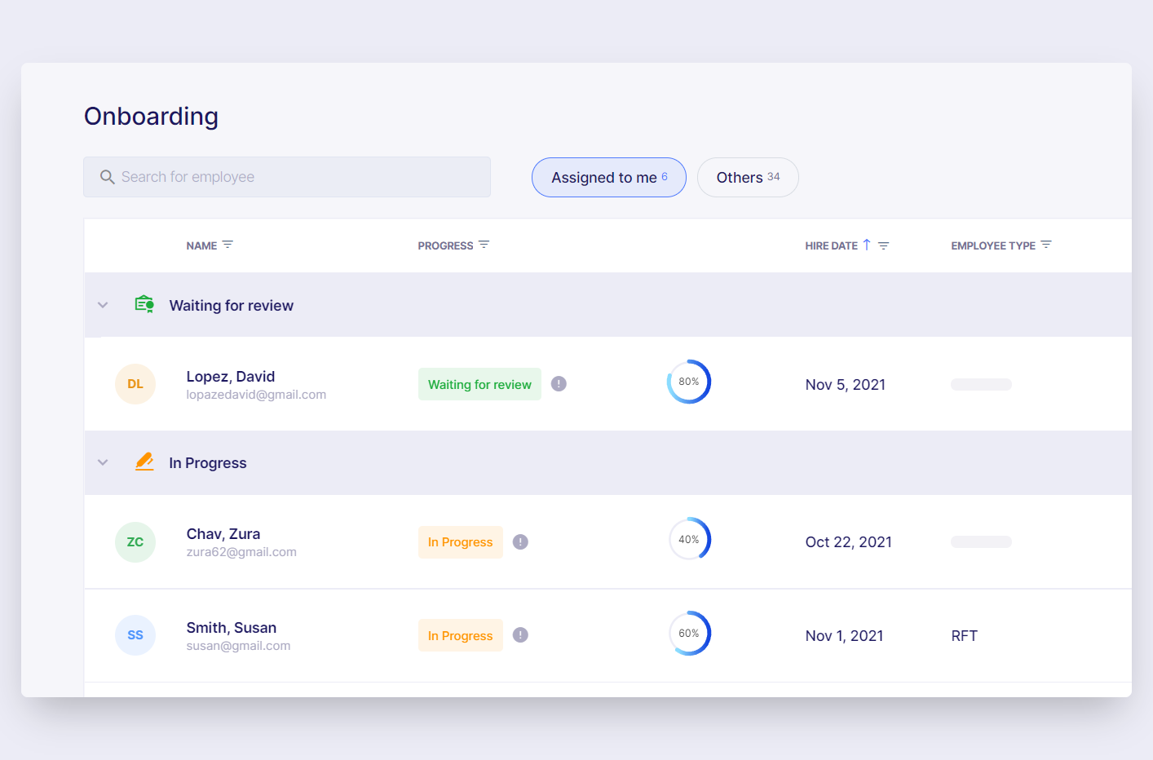Click the orange In Progress group icon
The image size is (1153, 760).
click(x=144, y=462)
